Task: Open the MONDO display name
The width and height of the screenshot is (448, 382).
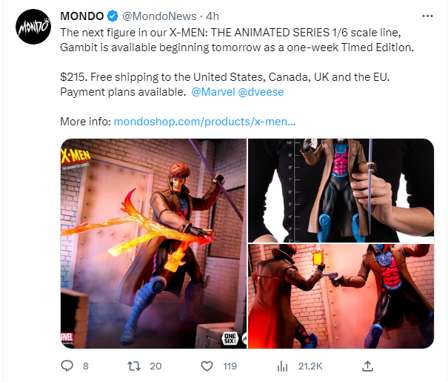Action: 82,16
